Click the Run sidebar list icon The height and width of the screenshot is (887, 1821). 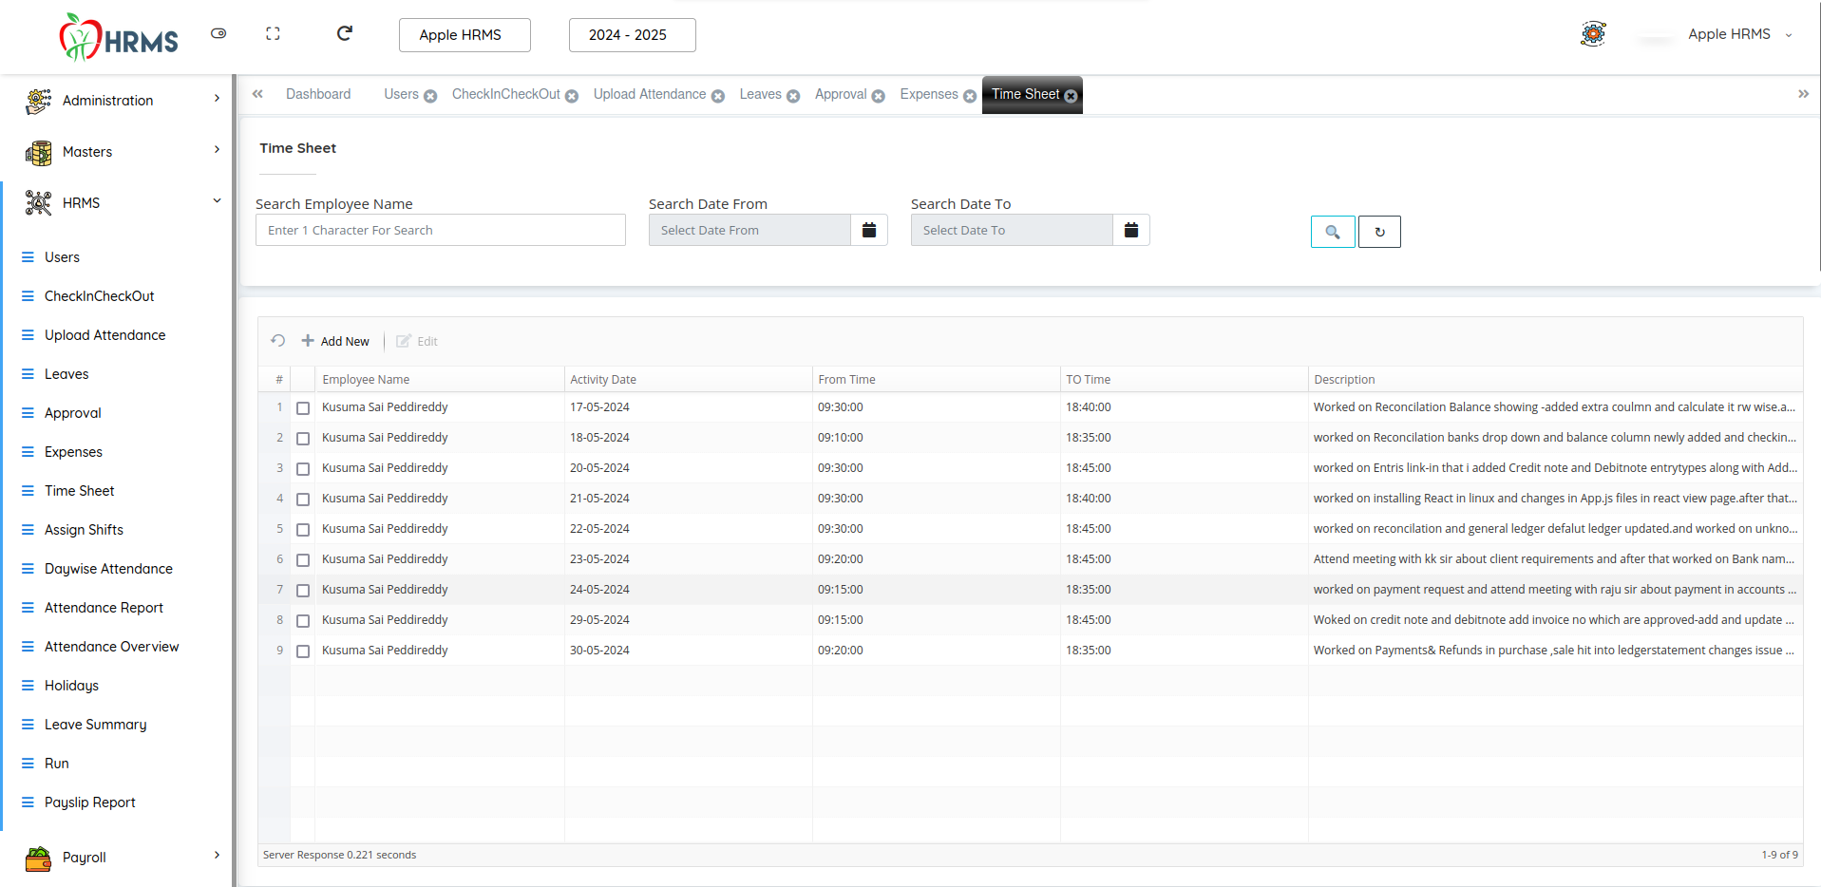coord(28,764)
